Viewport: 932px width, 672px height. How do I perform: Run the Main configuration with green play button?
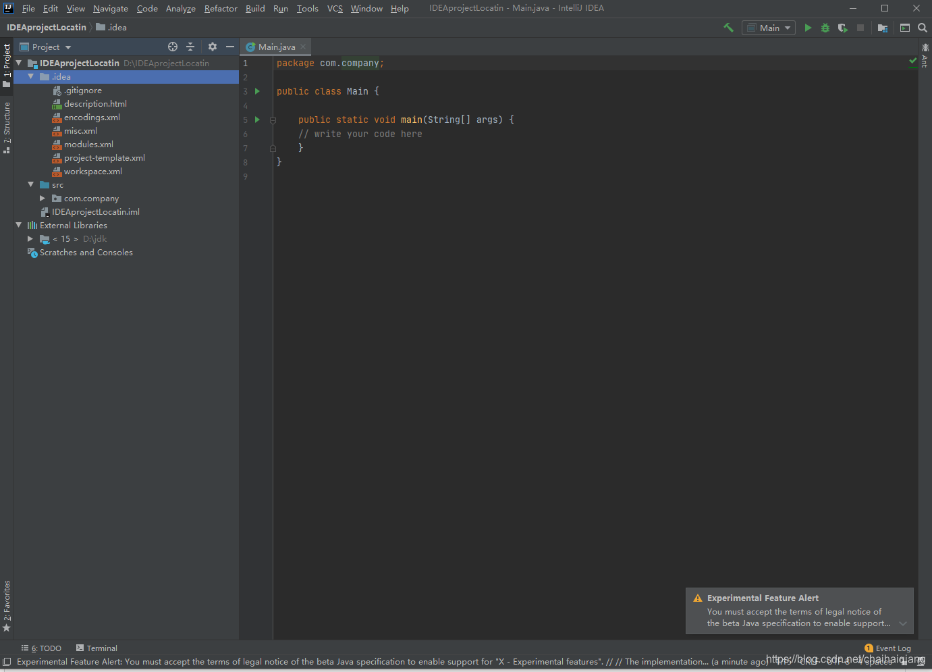coord(808,28)
